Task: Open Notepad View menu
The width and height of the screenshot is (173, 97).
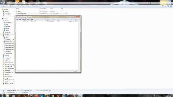Action: (28, 19)
